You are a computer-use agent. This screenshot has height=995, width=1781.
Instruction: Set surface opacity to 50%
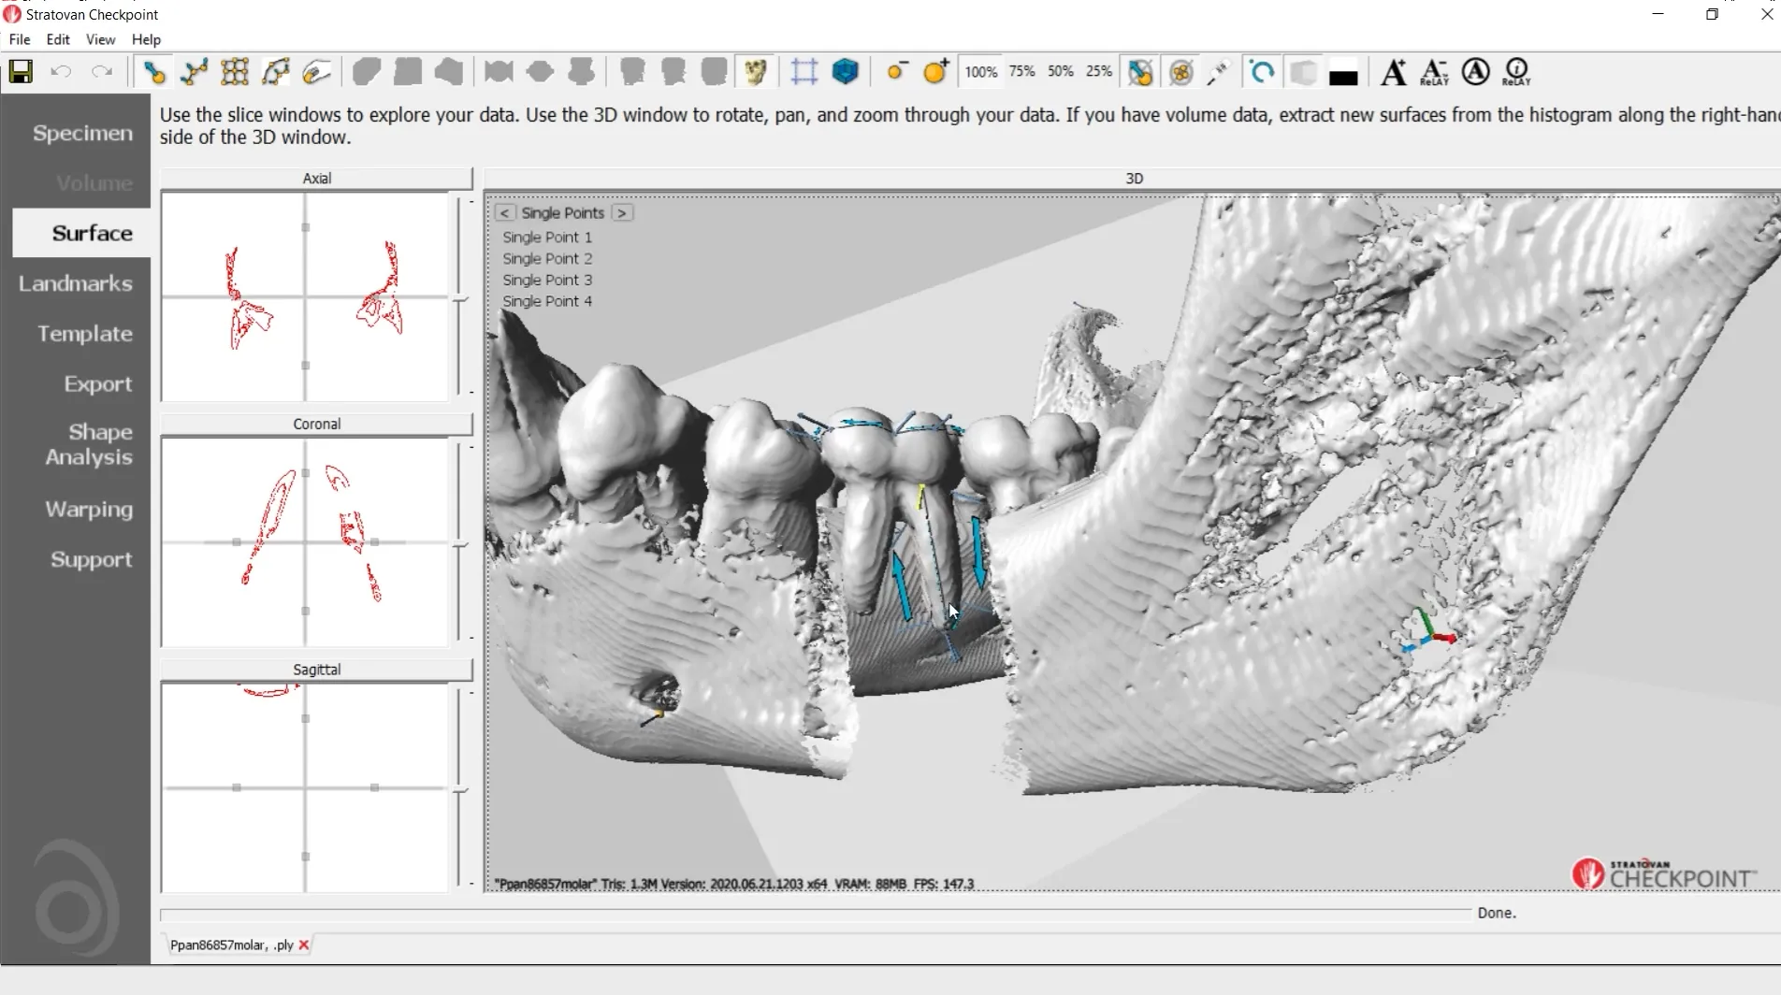[x=1060, y=72]
